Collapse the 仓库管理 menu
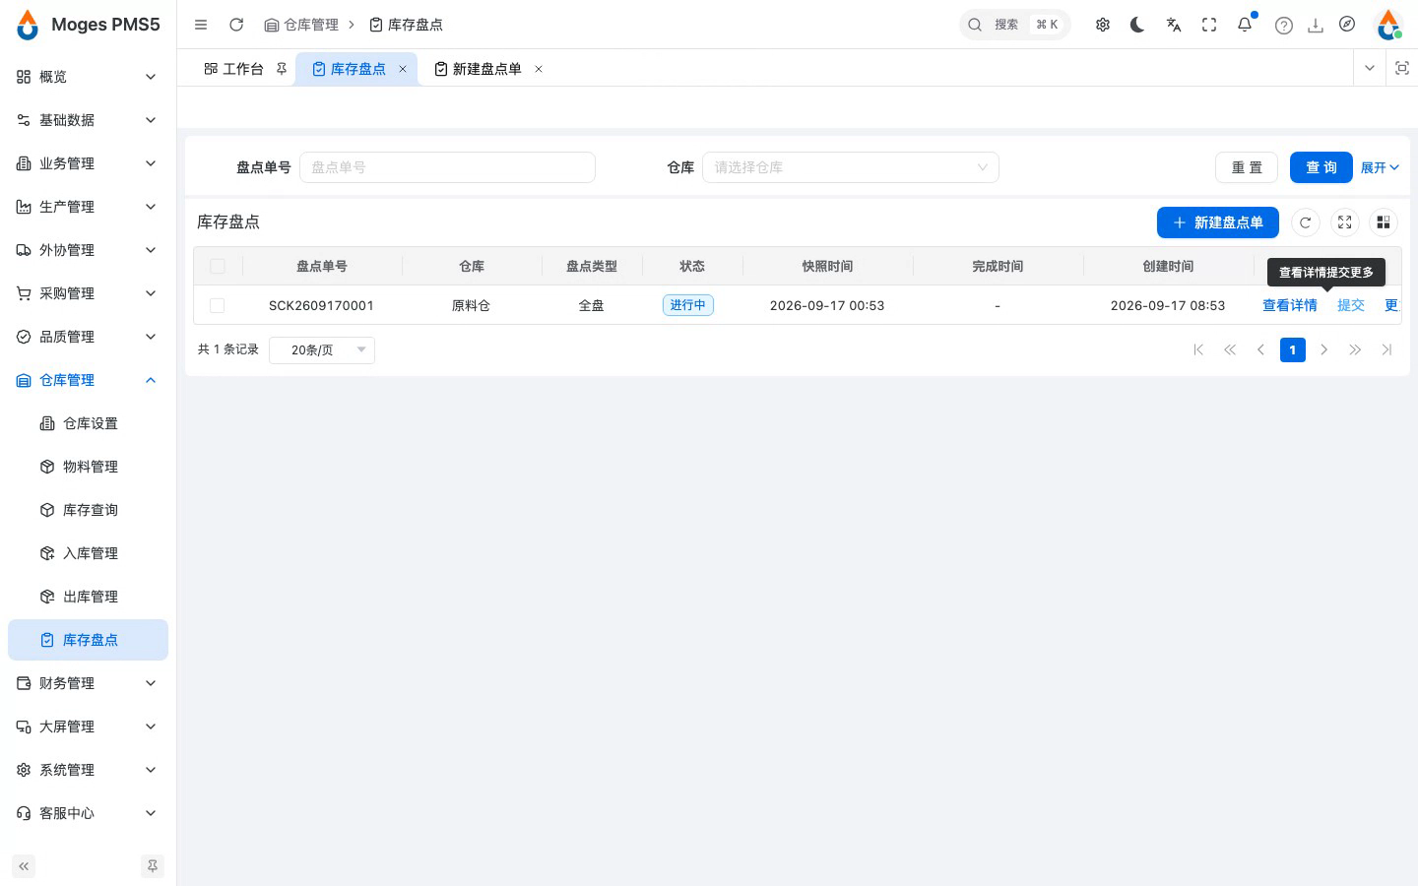 pyautogui.click(x=88, y=380)
